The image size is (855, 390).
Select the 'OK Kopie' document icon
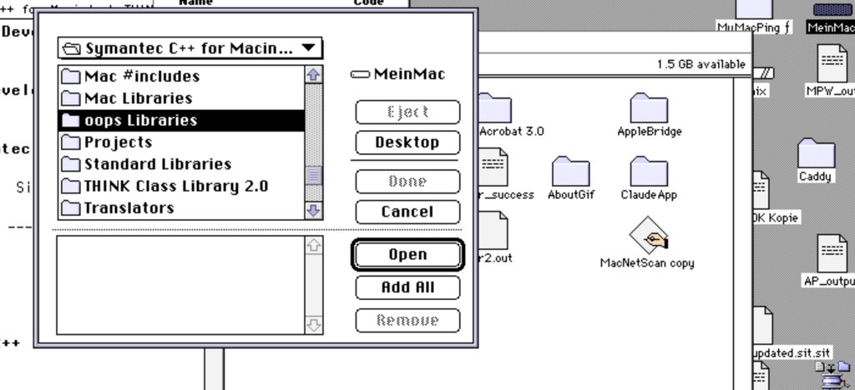[761, 190]
